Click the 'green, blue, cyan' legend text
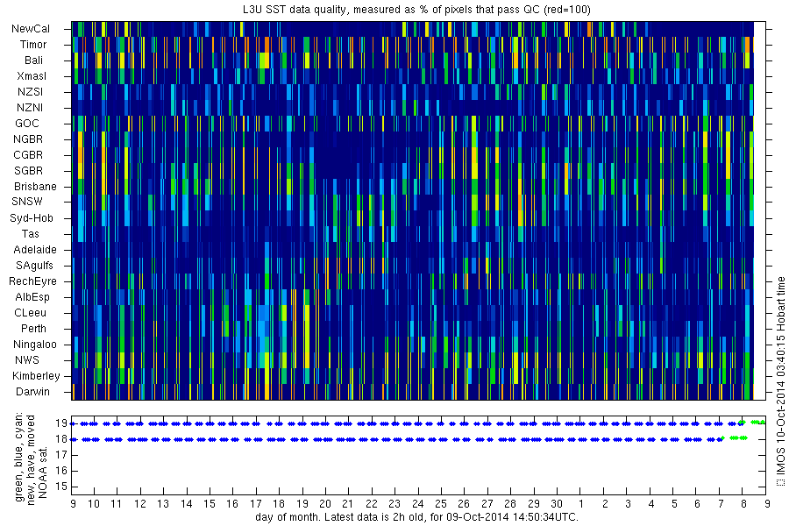 coord(19,457)
